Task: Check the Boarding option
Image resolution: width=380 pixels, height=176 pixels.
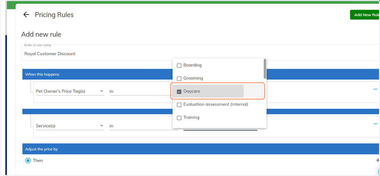Action: tap(179, 66)
